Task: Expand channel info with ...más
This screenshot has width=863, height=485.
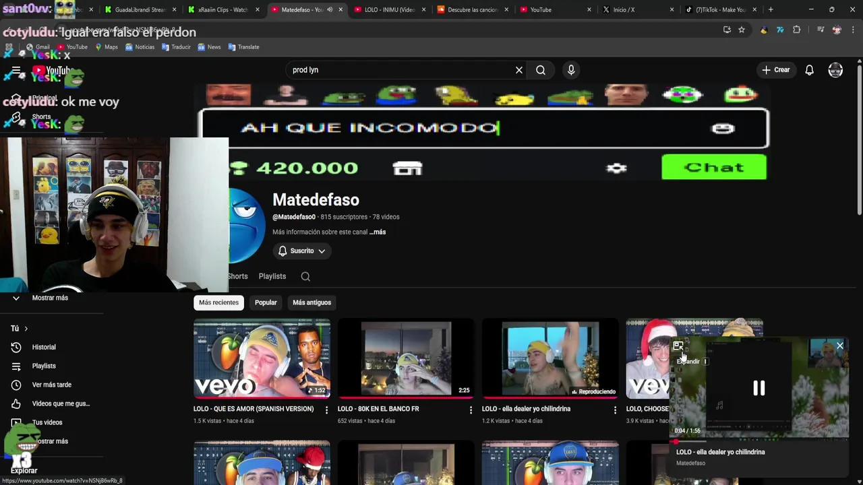Action: point(378,232)
